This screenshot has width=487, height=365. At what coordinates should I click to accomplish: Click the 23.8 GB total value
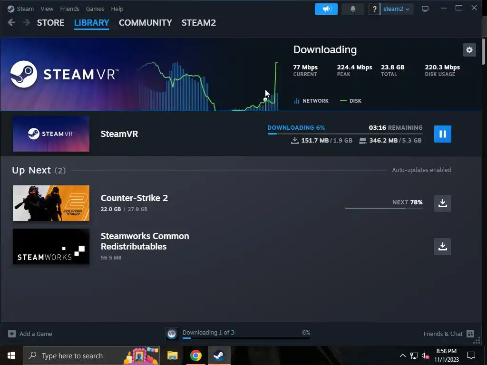[x=392, y=67]
